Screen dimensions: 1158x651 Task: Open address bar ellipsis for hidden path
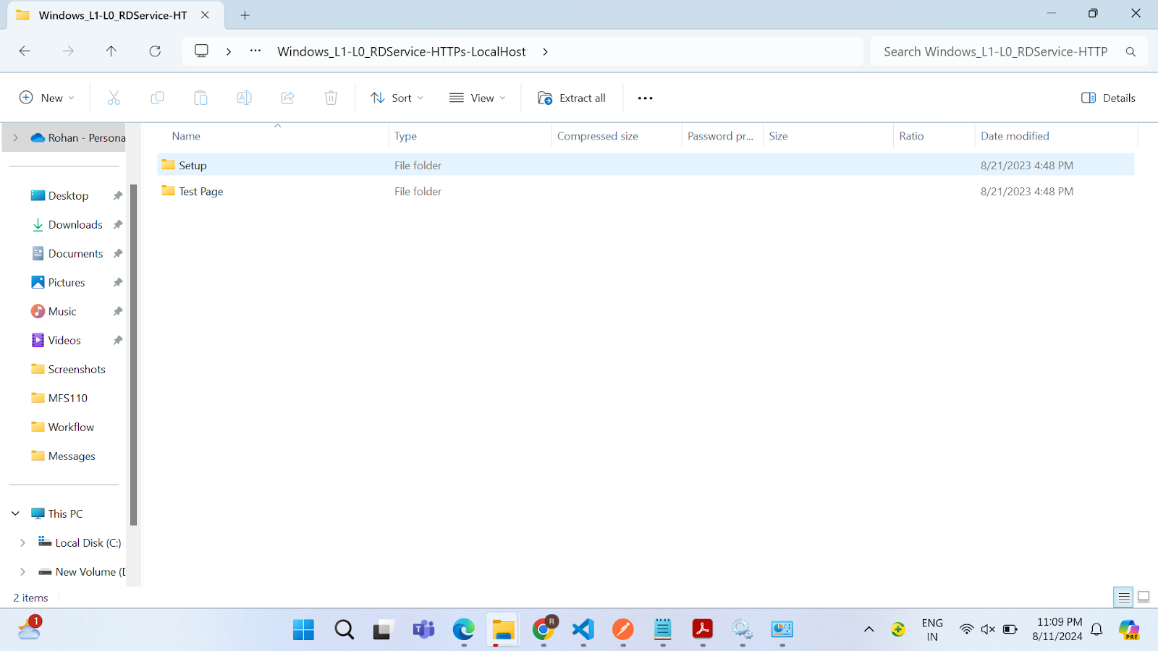255,51
